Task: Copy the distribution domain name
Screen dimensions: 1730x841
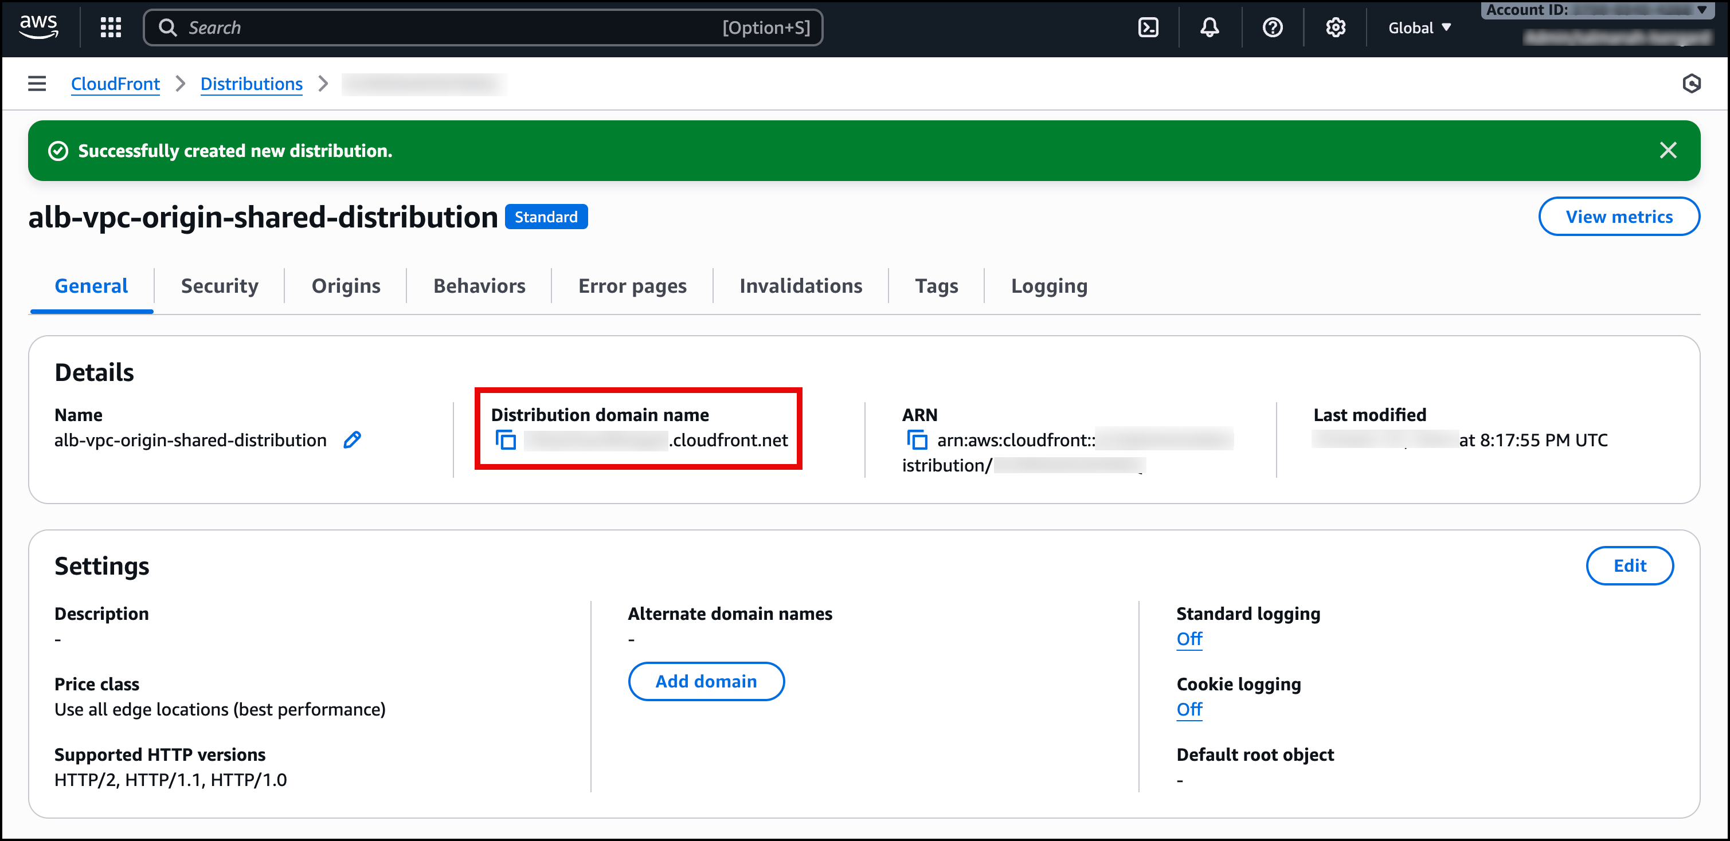Action: 506,441
